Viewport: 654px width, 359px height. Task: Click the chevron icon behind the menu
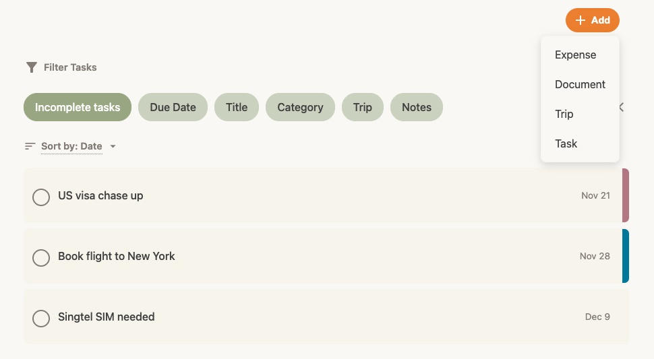pos(622,107)
